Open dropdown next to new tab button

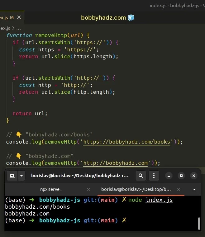21,176
